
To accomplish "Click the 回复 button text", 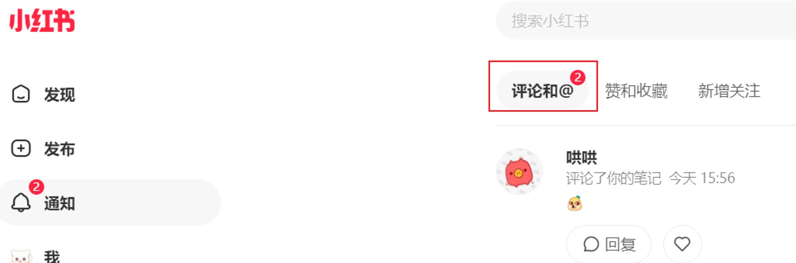I will 620,244.
